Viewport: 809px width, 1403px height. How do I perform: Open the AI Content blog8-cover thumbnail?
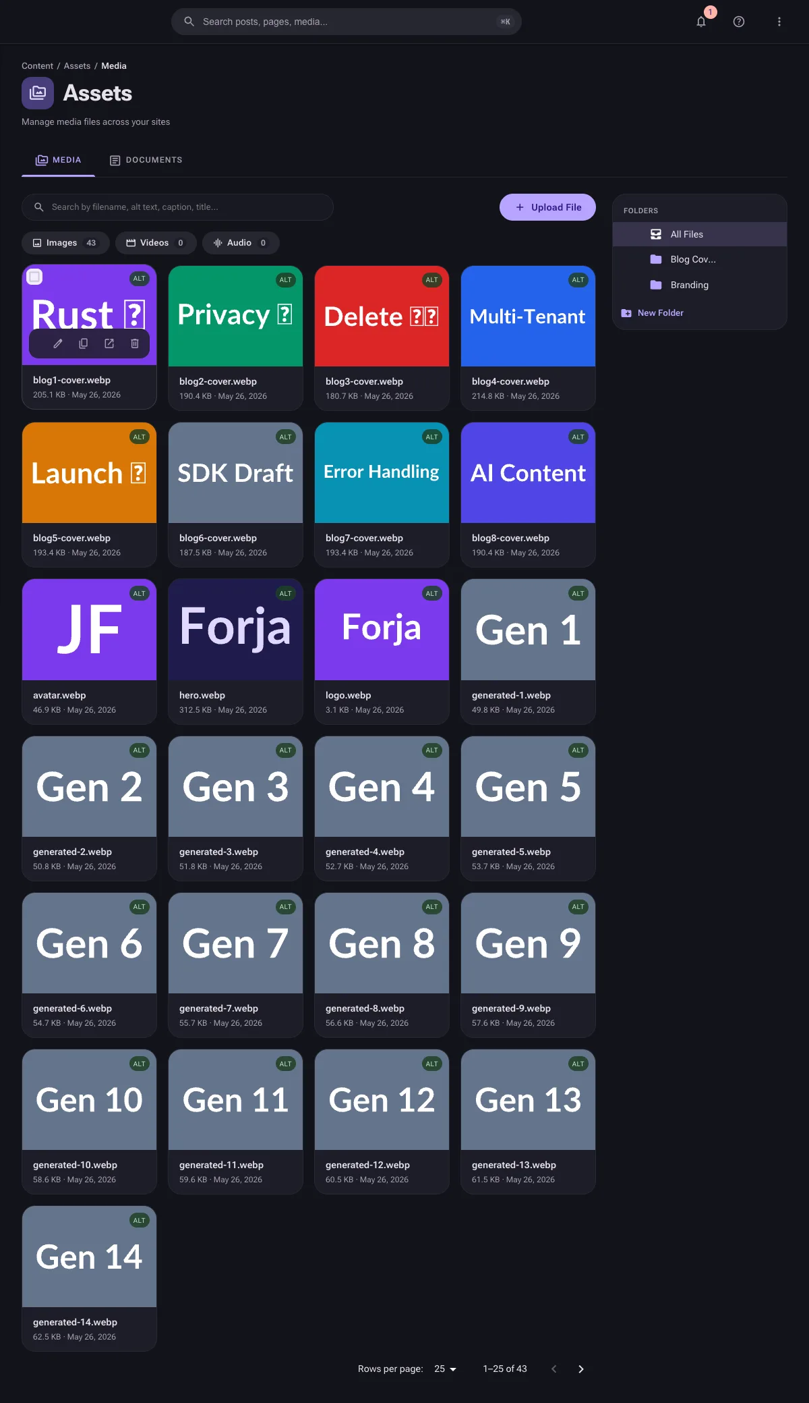(x=528, y=472)
